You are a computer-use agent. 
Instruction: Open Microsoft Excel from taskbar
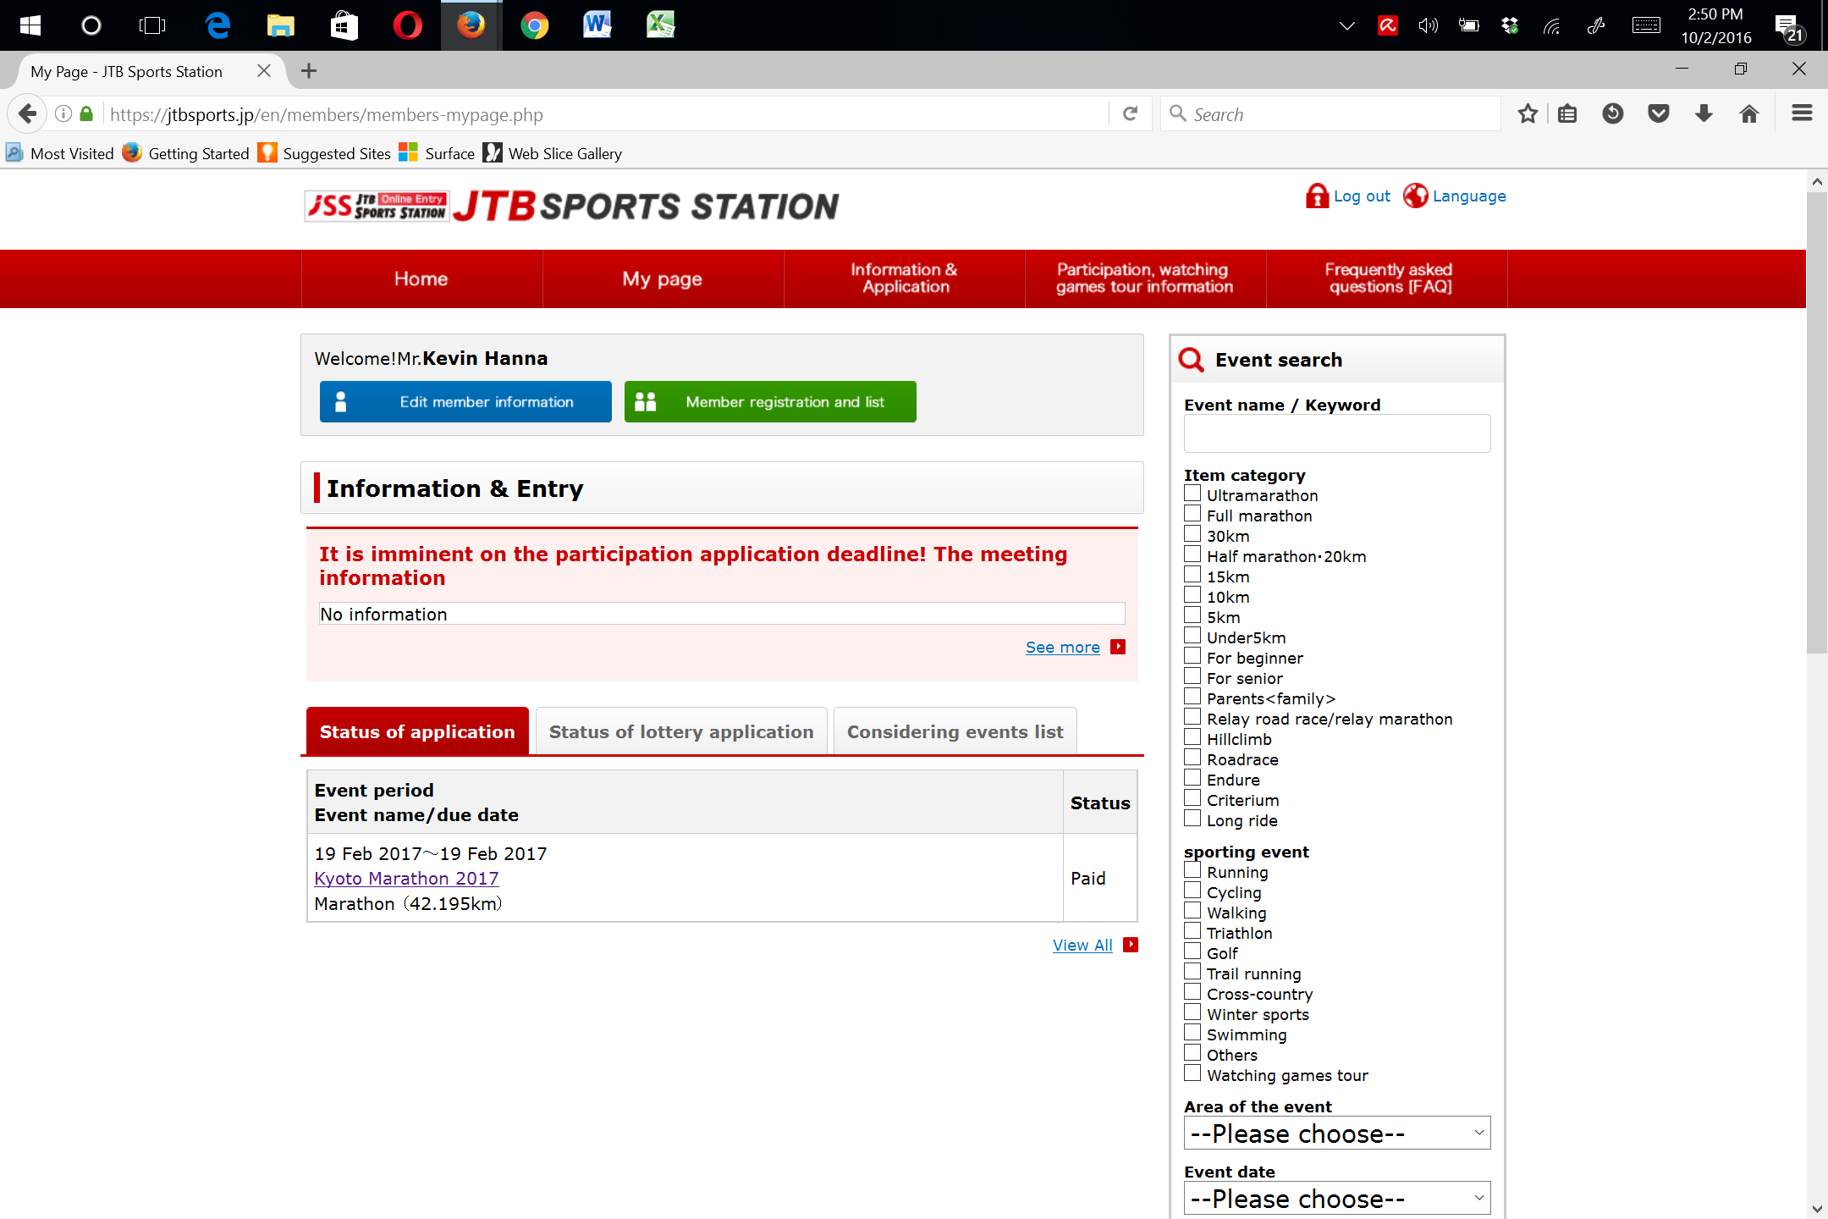point(660,25)
